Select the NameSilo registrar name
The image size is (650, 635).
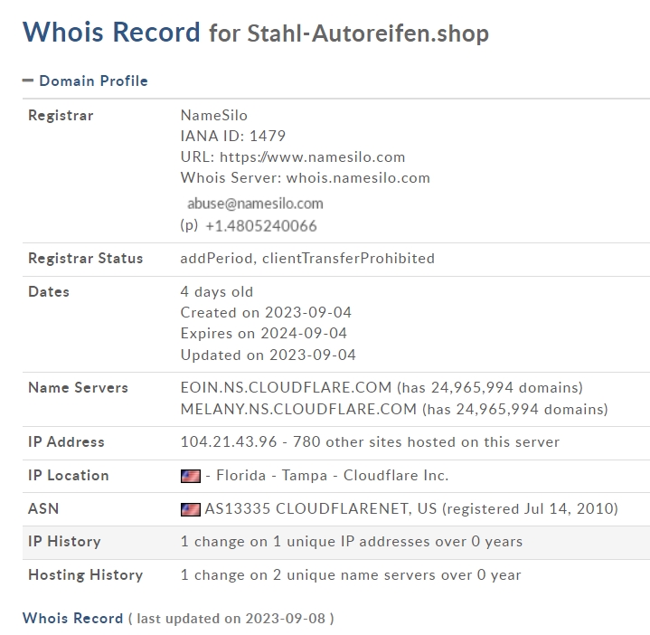pyautogui.click(x=214, y=115)
